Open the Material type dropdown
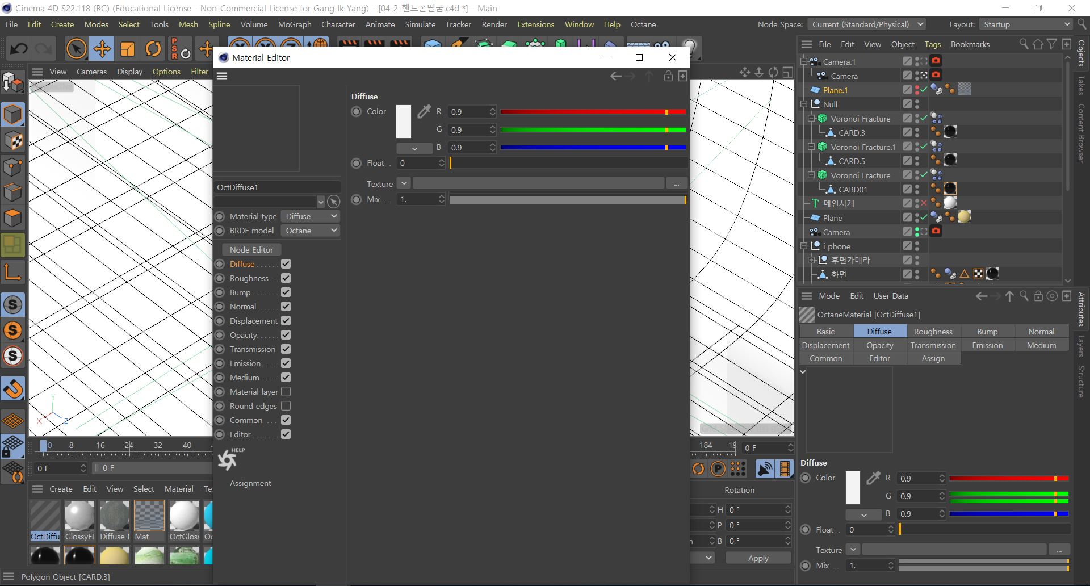 [x=311, y=216]
